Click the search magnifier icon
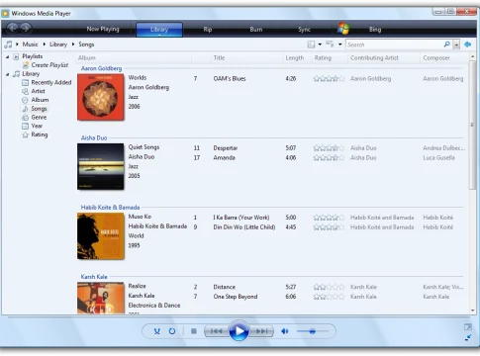This screenshot has height=356, width=480. [x=447, y=44]
